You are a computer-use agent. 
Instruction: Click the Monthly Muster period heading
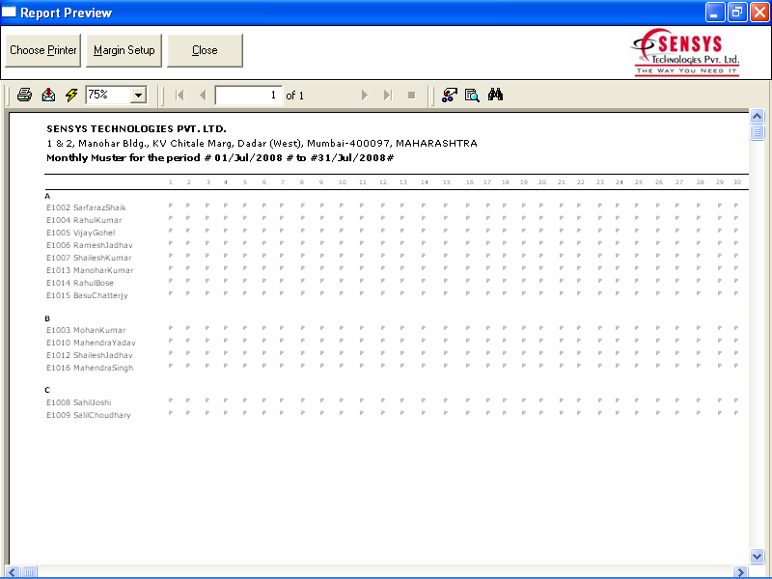(x=220, y=158)
